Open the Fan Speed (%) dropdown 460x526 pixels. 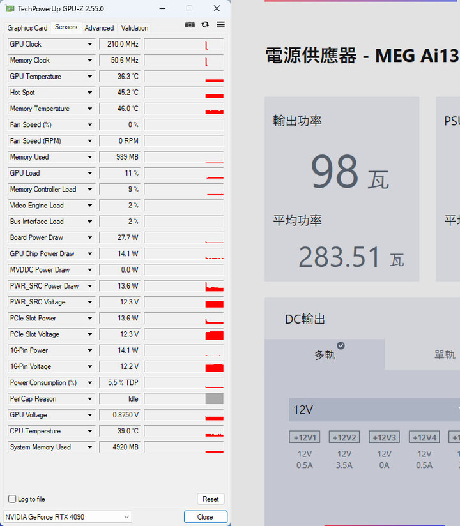click(x=90, y=124)
